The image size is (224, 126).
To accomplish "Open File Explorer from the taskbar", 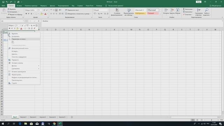I will [26, 124].
